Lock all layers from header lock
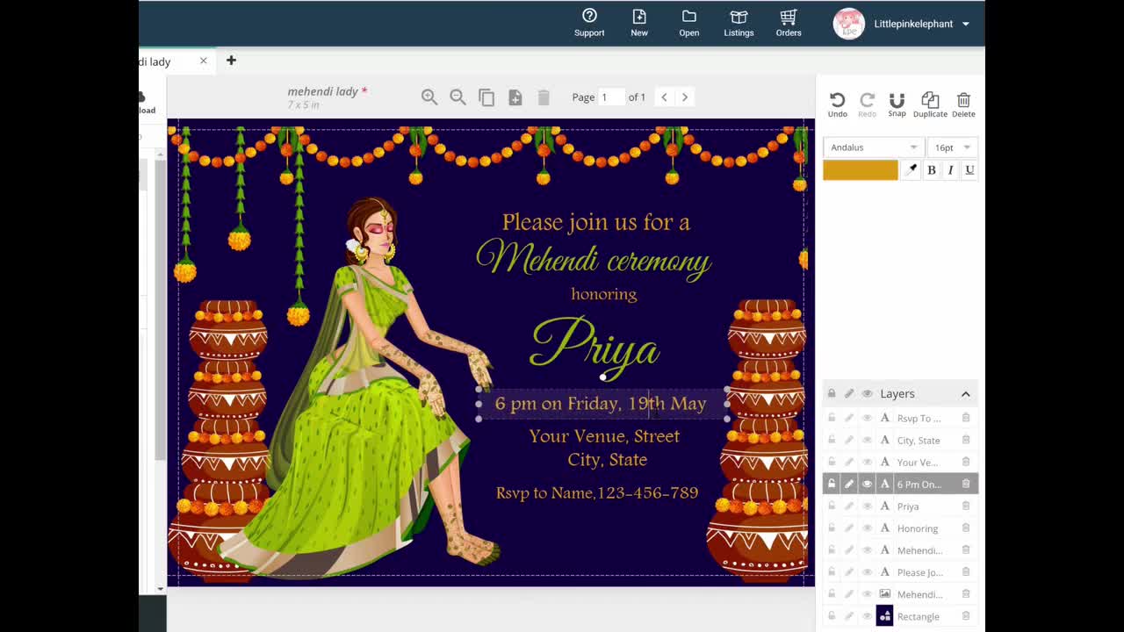The image size is (1124, 632). click(832, 393)
